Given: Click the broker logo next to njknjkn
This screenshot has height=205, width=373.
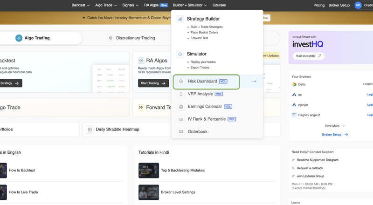Looking at the screenshot, I should (294, 105).
